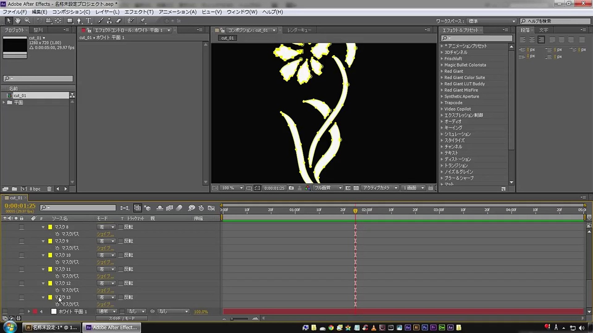
Task: Select the Rectangle mask tool
Action: 70,21
